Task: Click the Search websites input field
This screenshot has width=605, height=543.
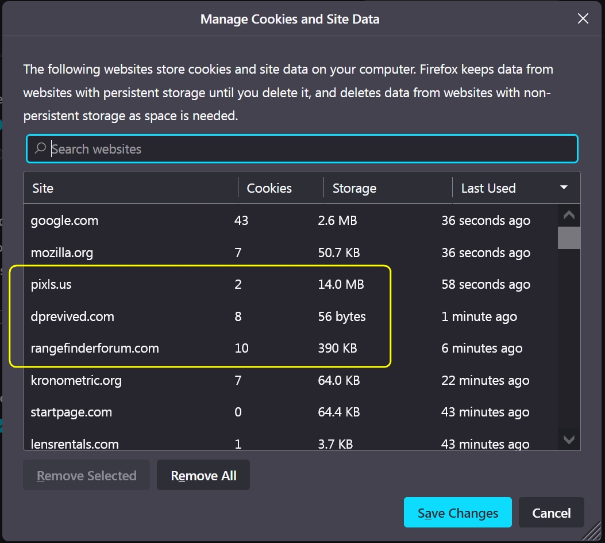Action: (x=310, y=149)
